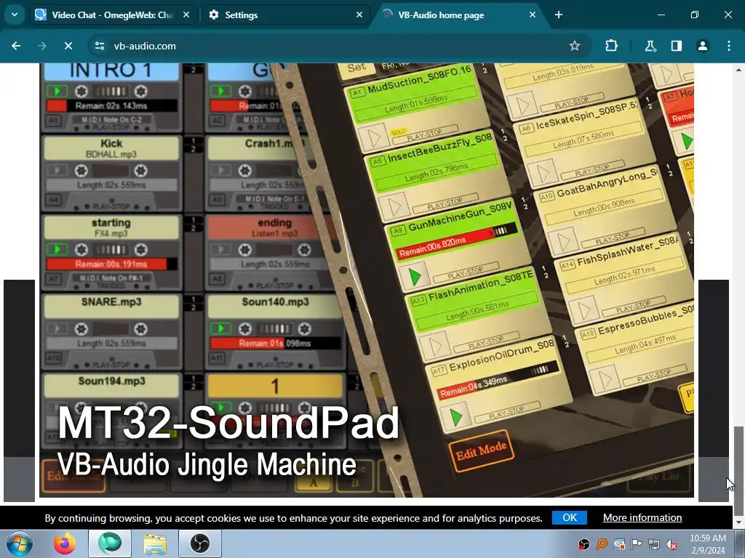This screenshot has width=745, height=558.
Task: Close the Settings tab
Action: click(359, 15)
